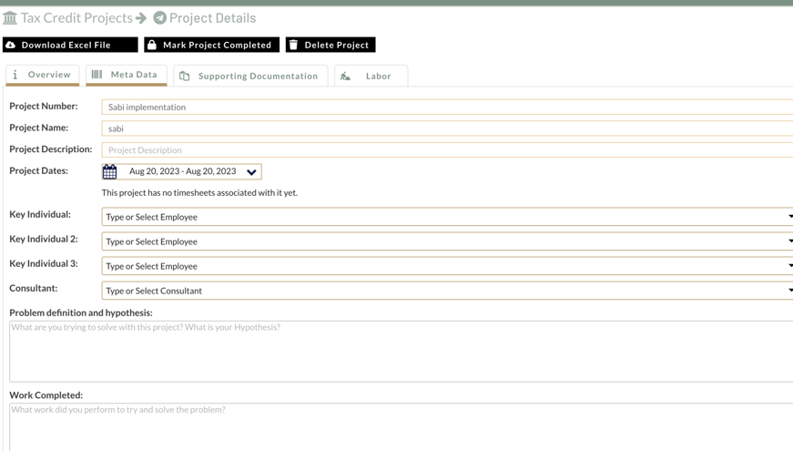Click the Project Description label

tap(51, 149)
